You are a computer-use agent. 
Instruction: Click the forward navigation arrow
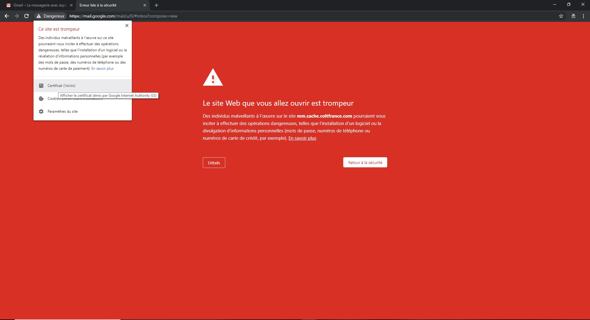pyautogui.click(x=16, y=16)
